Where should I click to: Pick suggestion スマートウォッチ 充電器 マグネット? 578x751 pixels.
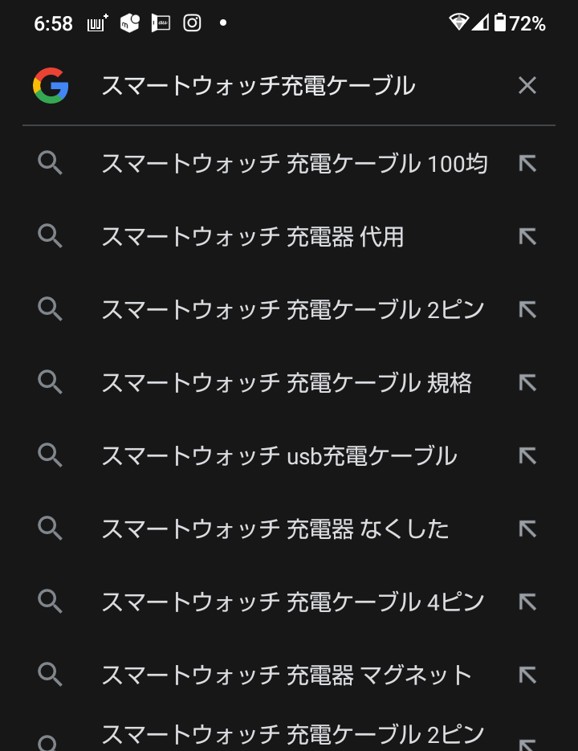point(286,675)
